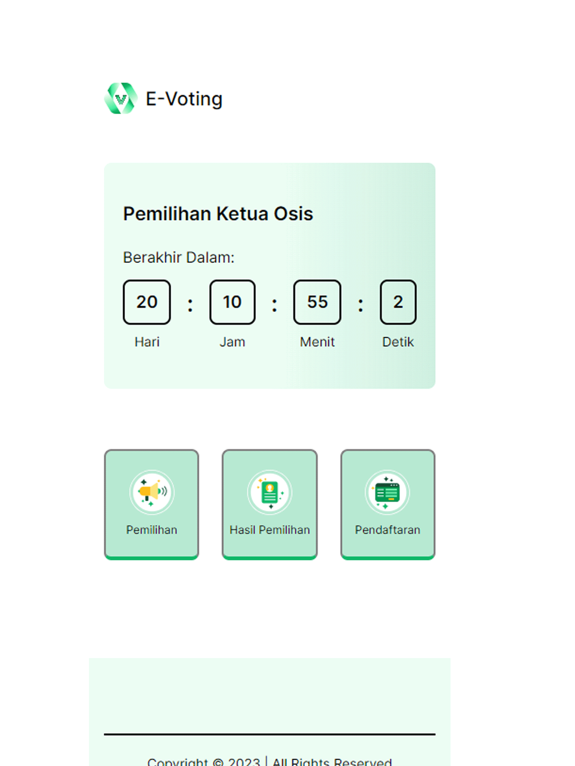This screenshot has width=575, height=766.
Task: Click the Detik countdown box showing 2
Action: click(398, 302)
